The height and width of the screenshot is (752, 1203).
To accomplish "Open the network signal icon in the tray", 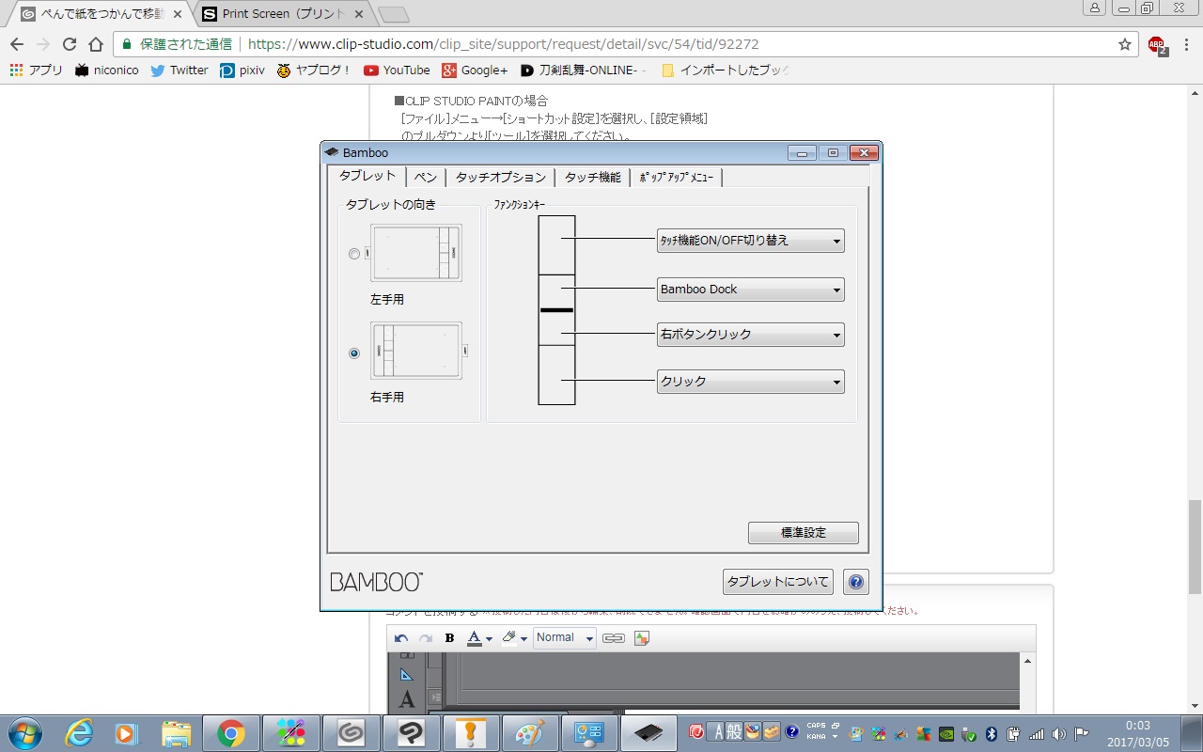I will 1037,734.
